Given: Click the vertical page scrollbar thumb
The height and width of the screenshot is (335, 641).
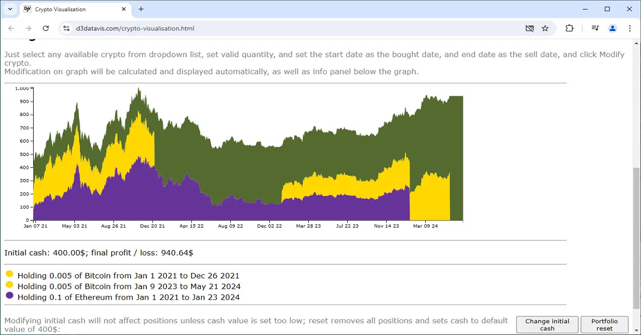Looking at the screenshot, I should [x=636, y=238].
